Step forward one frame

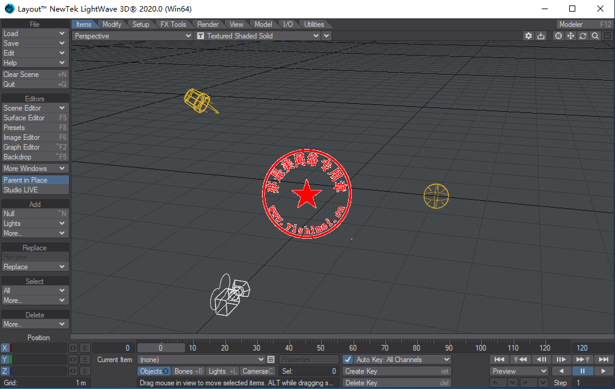pos(562,359)
